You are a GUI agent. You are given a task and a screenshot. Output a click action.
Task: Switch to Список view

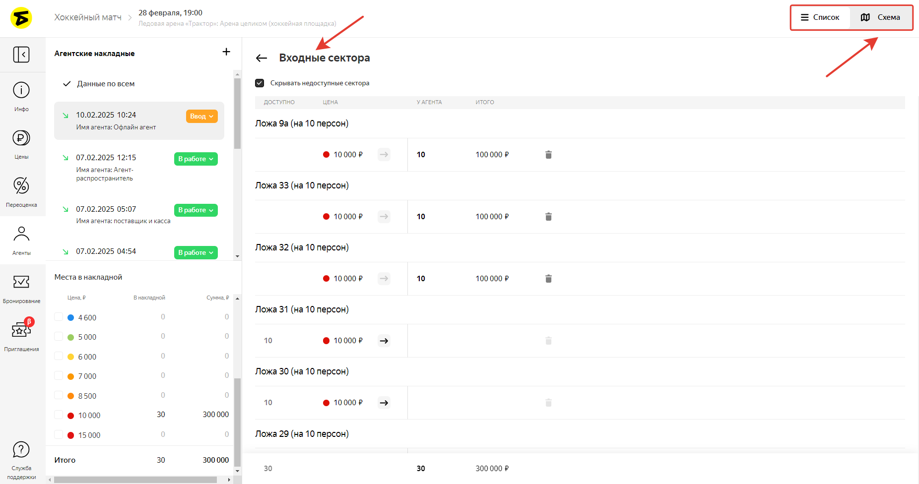click(x=820, y=17)
